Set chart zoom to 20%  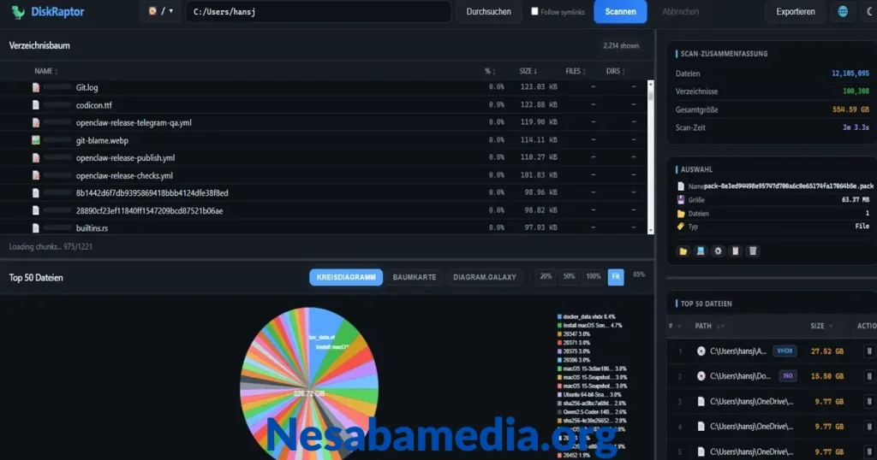point(546,277)
